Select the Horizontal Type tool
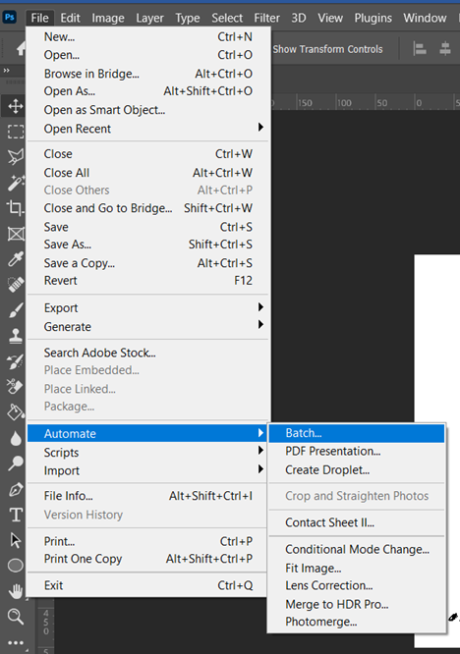The image size is (460, 654). click(x=16, y=515)
